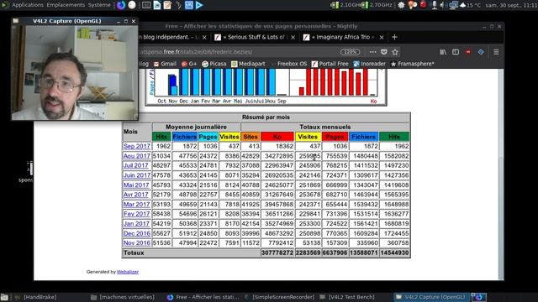Open the Juin 2017 monthly stats link
This screenshot has height=302, width=538.
point(137,175)
